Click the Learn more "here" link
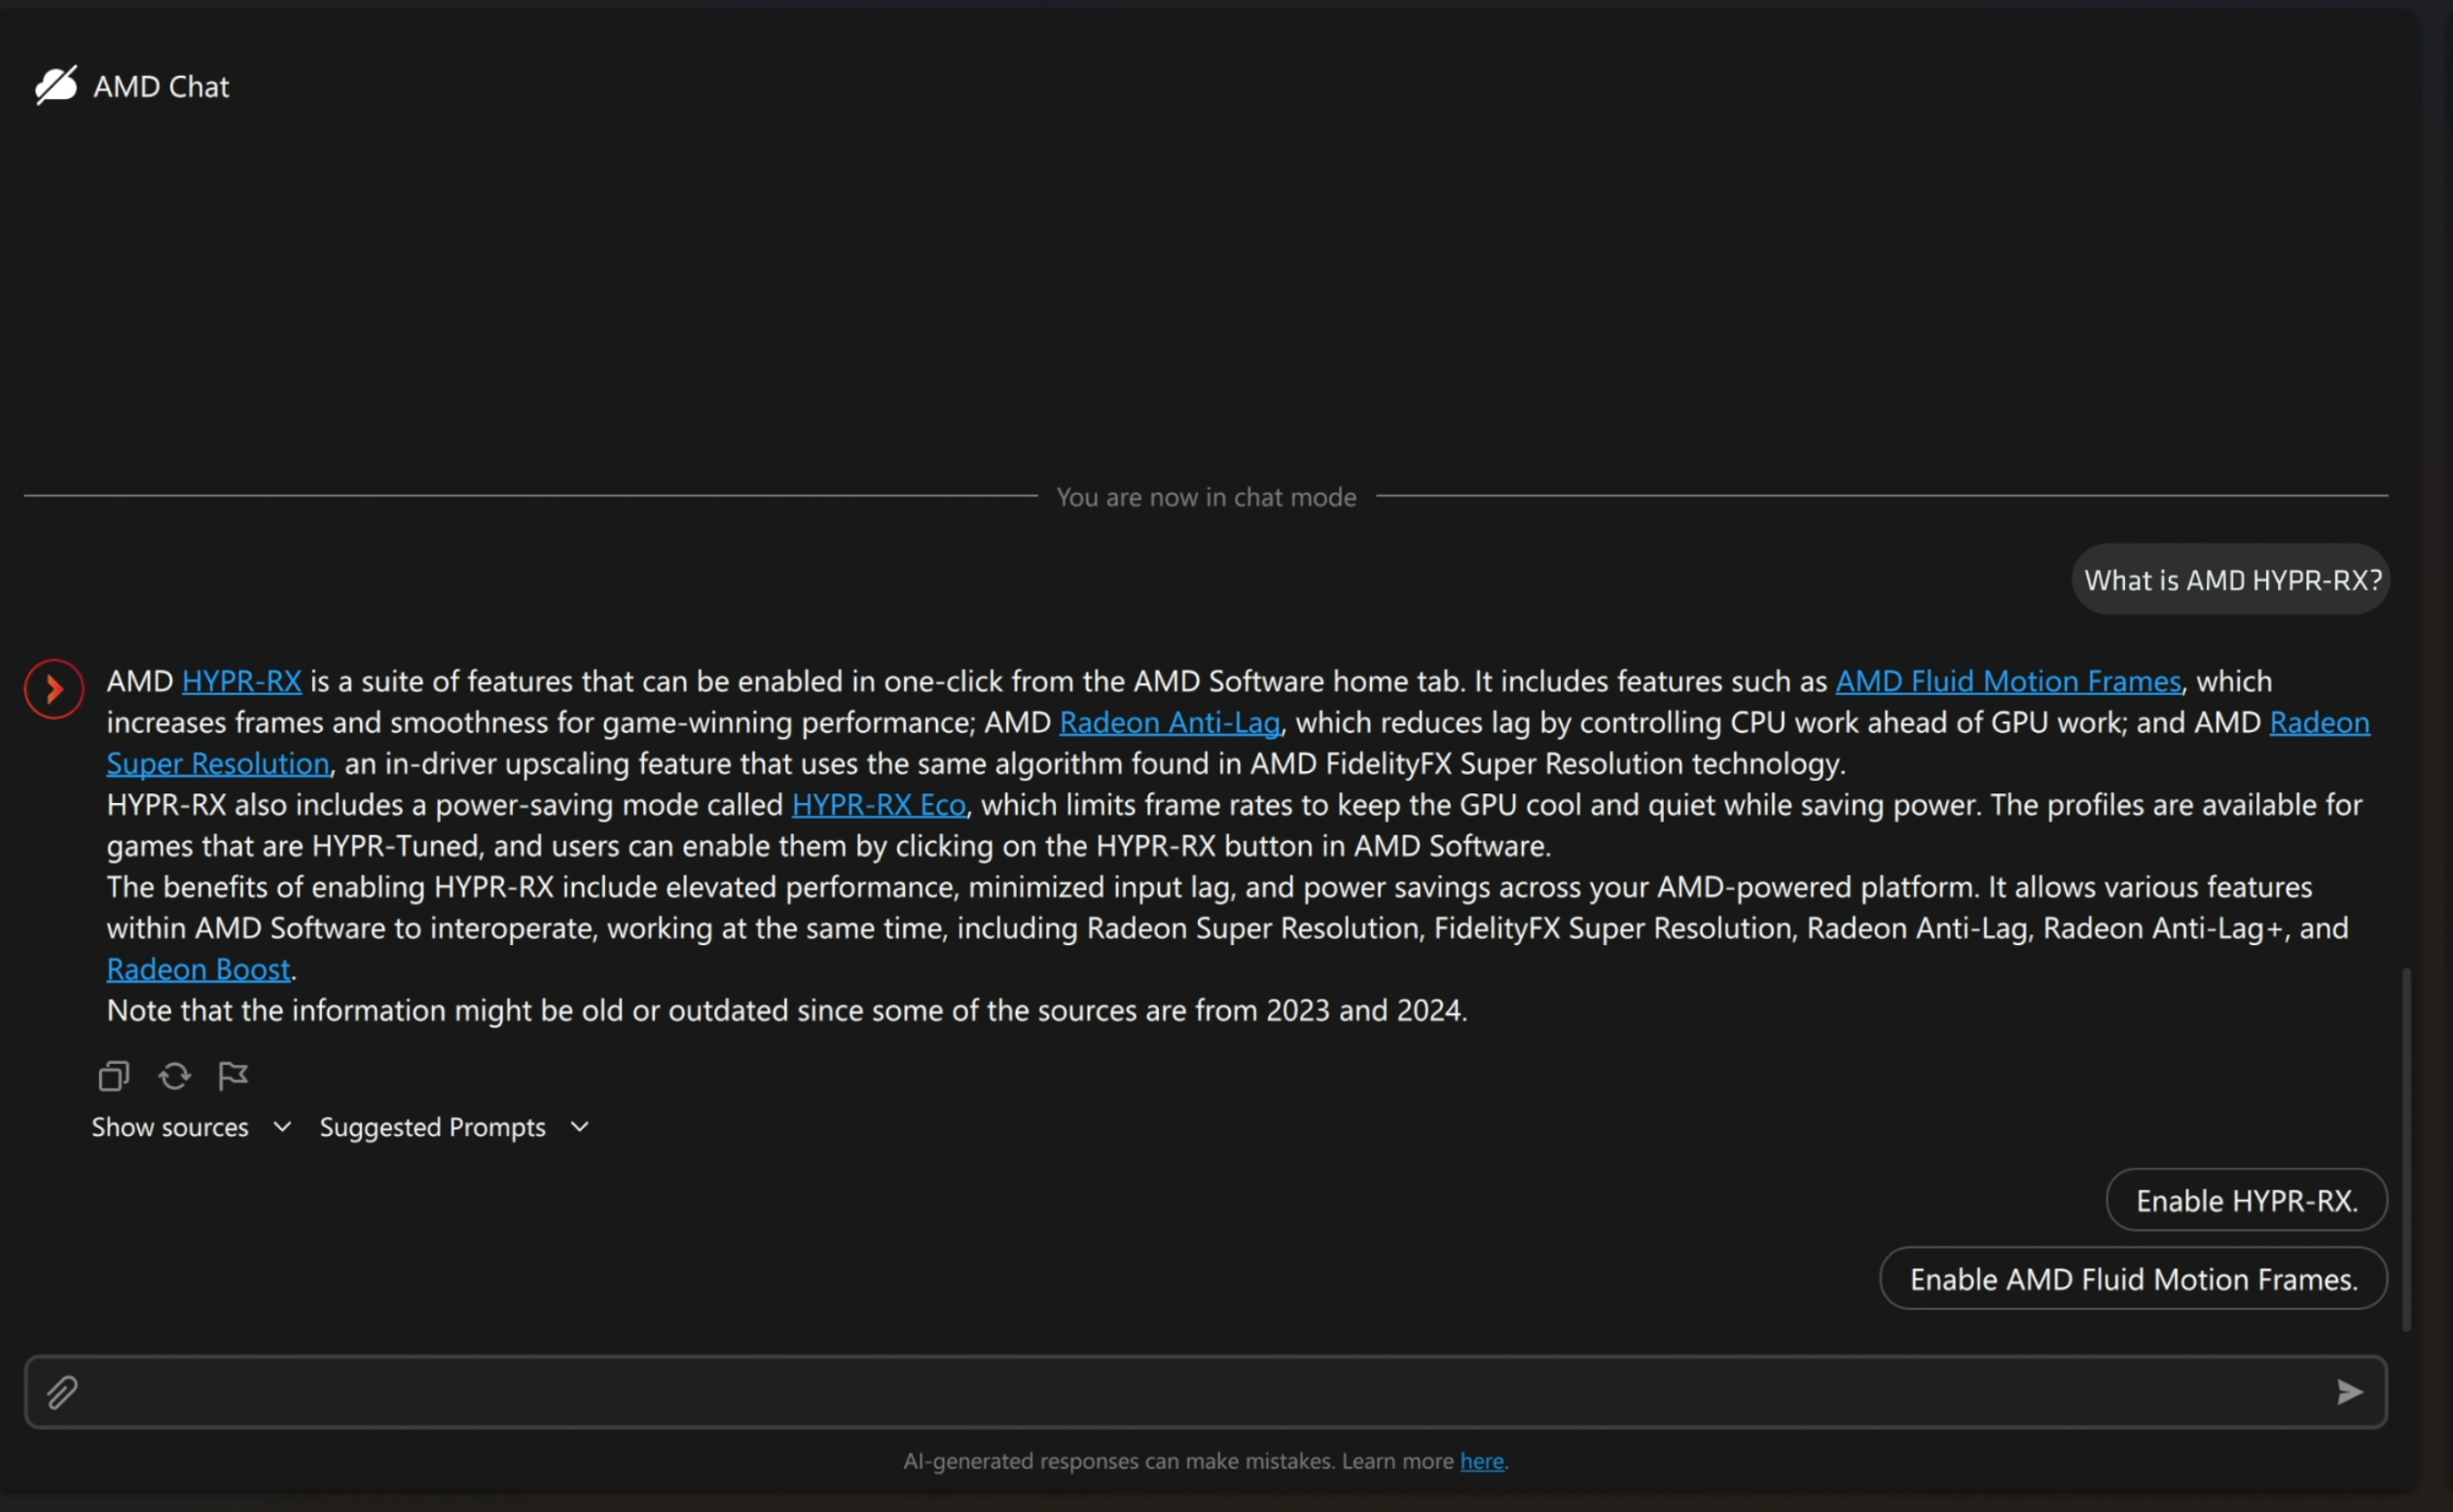This screenshot has height=1512, width=2453. click(1482, 1461)
